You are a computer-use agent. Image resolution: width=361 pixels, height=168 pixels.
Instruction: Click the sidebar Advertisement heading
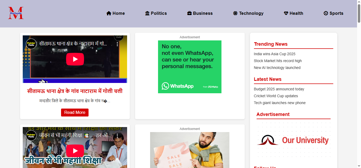pyautogui.click(x=273, y=114)
